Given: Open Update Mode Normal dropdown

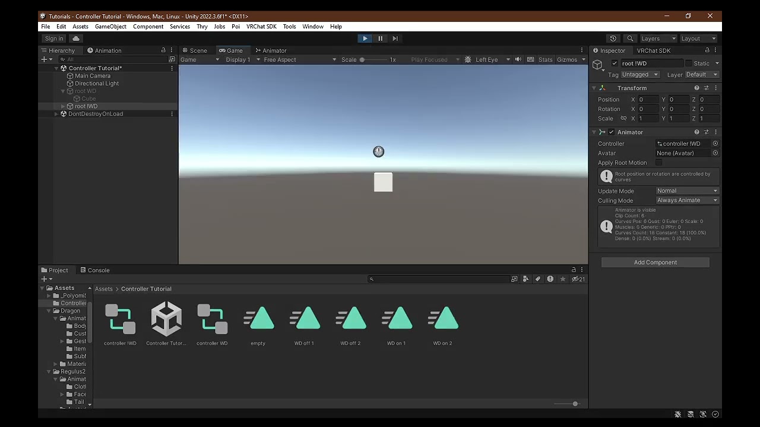Looking at the screenshot, I should click(x=687, y=191).
